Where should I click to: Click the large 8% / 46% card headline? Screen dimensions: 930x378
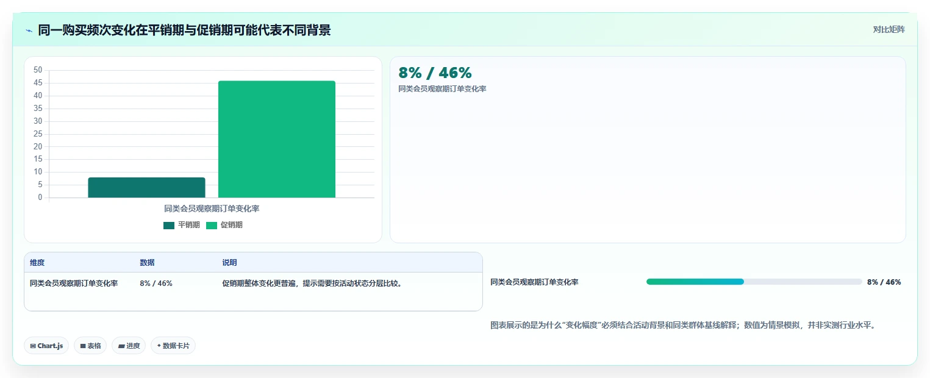pos(435,73)
